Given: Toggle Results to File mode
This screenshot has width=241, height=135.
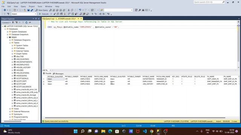Looking at the screenshot, I should pyautogui.click(x=88, y=14).
